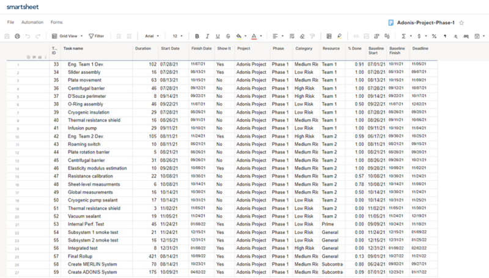Toggle the Highlight Changes marker
This screenshot has width=489, height=278.
point(339,36)
